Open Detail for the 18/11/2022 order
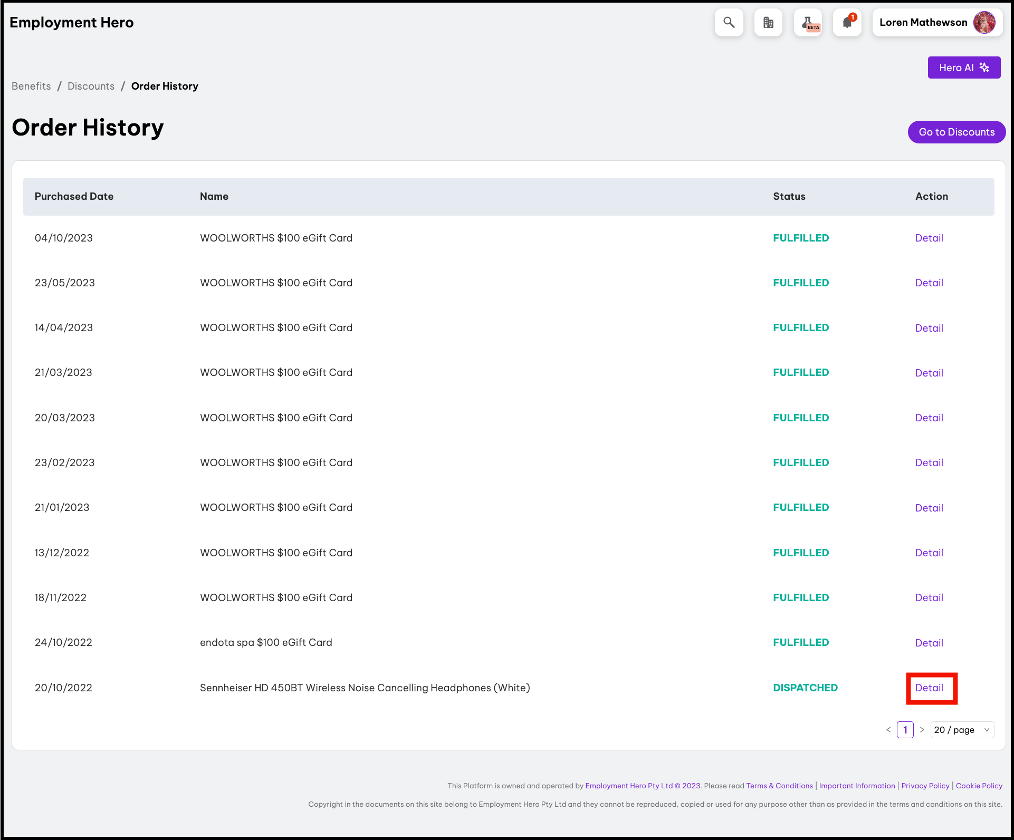 click(929, 597)
